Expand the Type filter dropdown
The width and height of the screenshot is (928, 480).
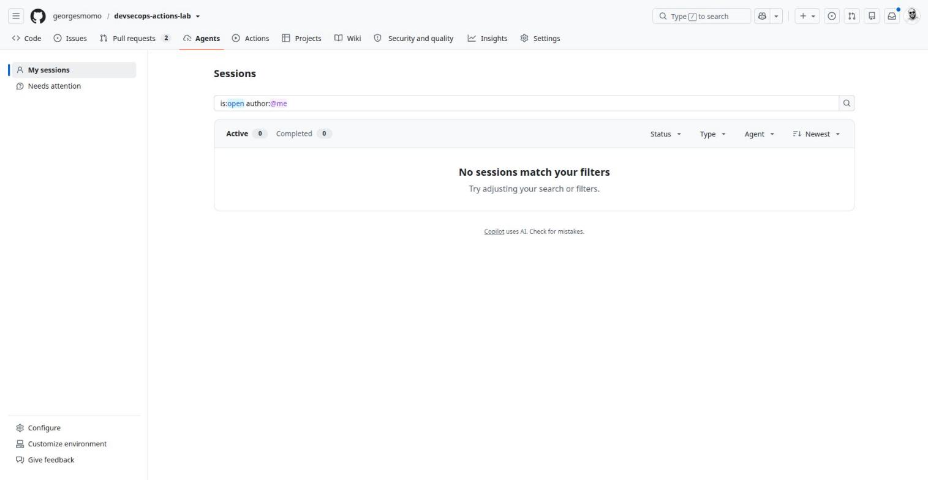pos(712,134)
